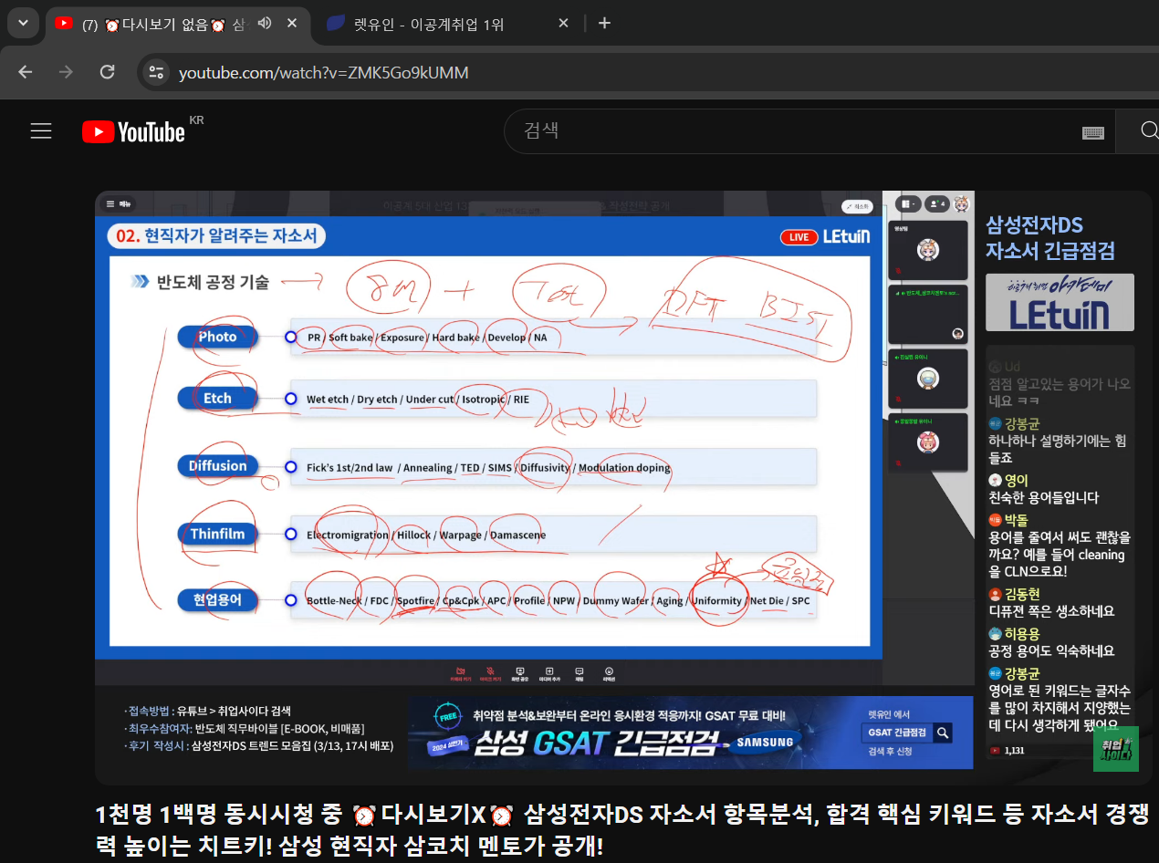Screen dimensions: 1159x863
Task: Select the YouTube video tab
Action: [164, 24]
